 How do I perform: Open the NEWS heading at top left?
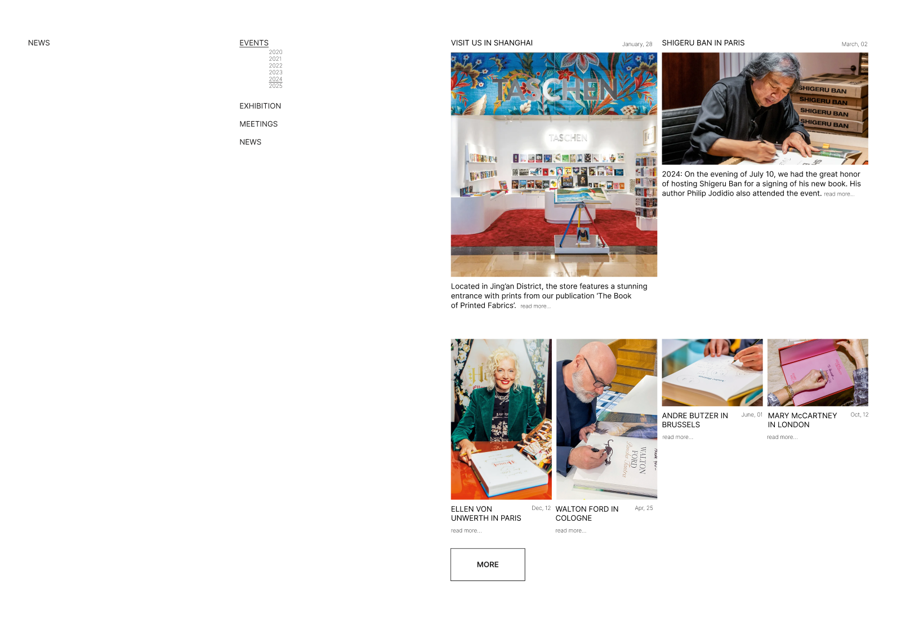39,43
